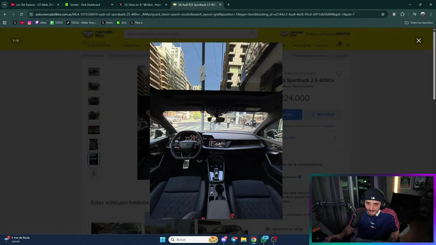The width and height of the screenshot is (436, 245).
Task: Reload the page
Action: point(21,14)
